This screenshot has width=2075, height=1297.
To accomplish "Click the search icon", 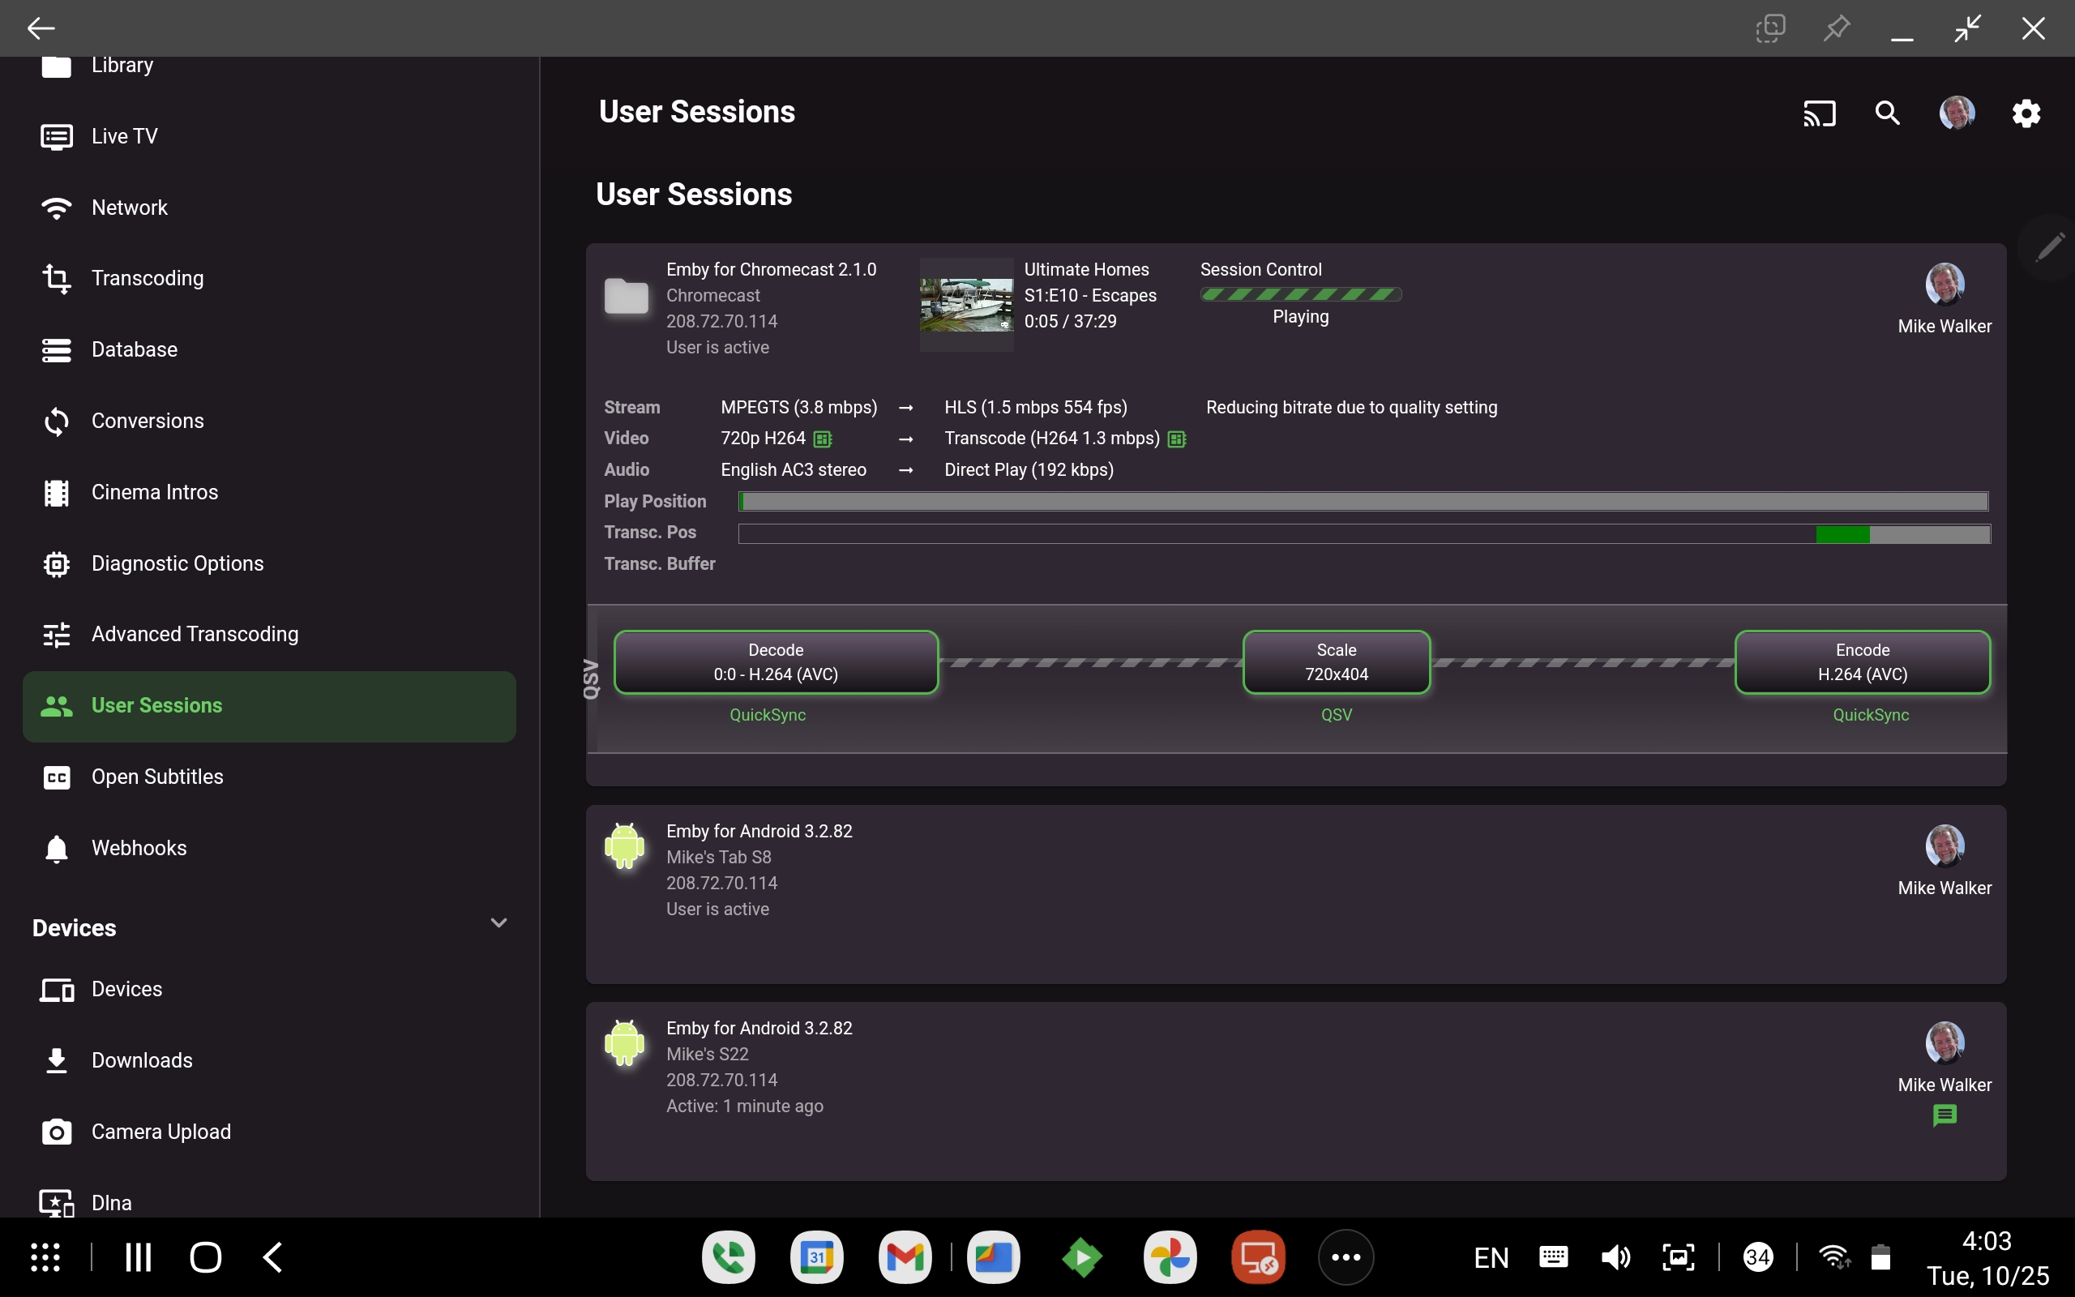I will coord(1888,113).
